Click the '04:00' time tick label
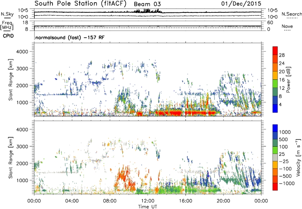The height and width of the screenshot is (209, 302). click(x=72, y=201)
